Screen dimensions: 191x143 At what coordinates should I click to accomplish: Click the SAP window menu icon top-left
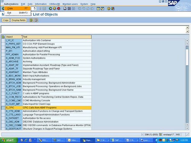(2, 1)
